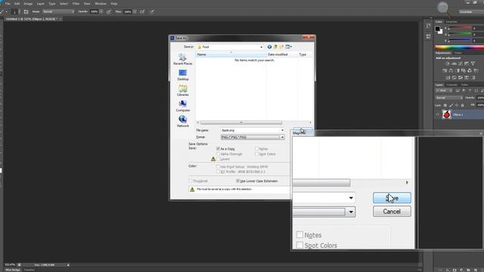Add Black & White adjustment icon
The image size is (484, 272).
click(457, 70)
